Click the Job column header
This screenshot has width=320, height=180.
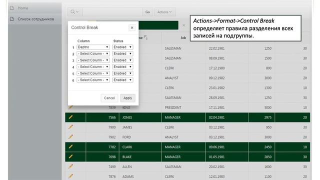click(x=183, y=38)
